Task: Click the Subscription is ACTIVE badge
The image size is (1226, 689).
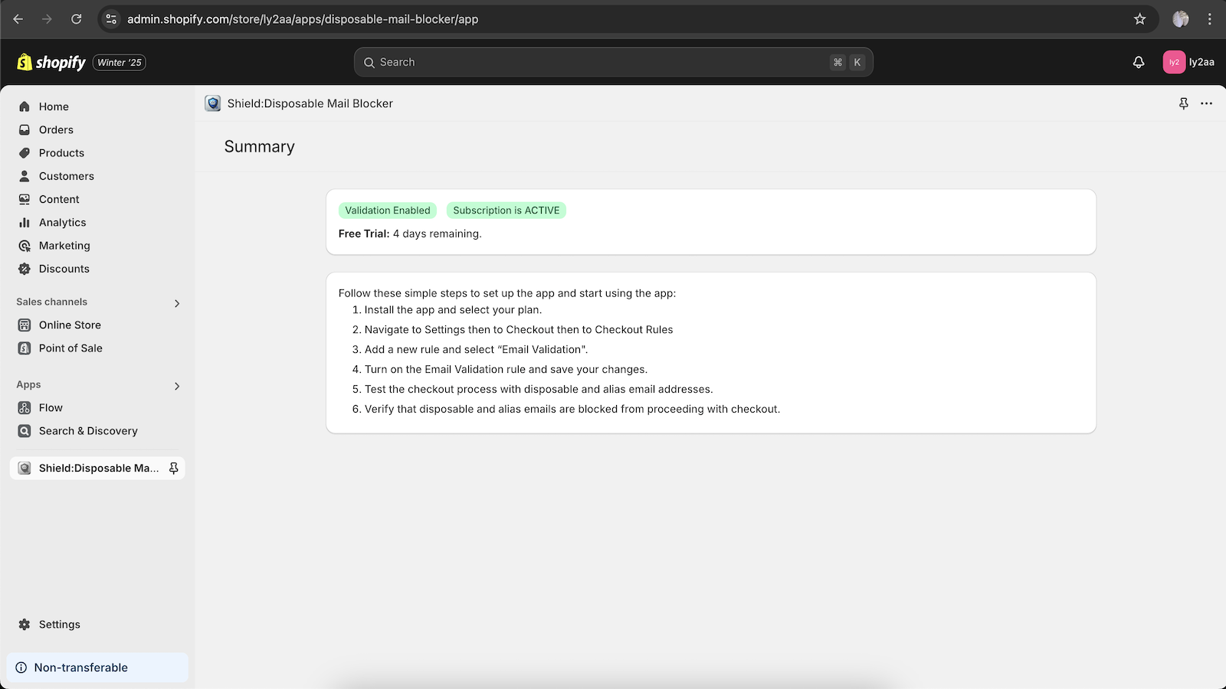Action: (x=506, y=210)
